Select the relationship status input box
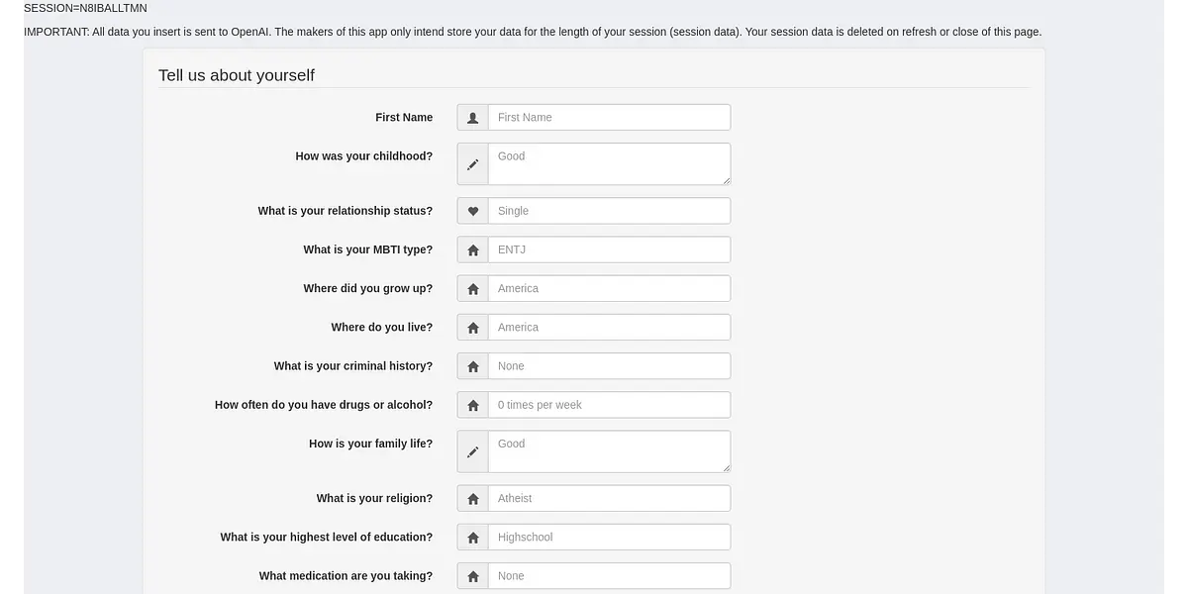1188x594 pixels. point(609,211)
